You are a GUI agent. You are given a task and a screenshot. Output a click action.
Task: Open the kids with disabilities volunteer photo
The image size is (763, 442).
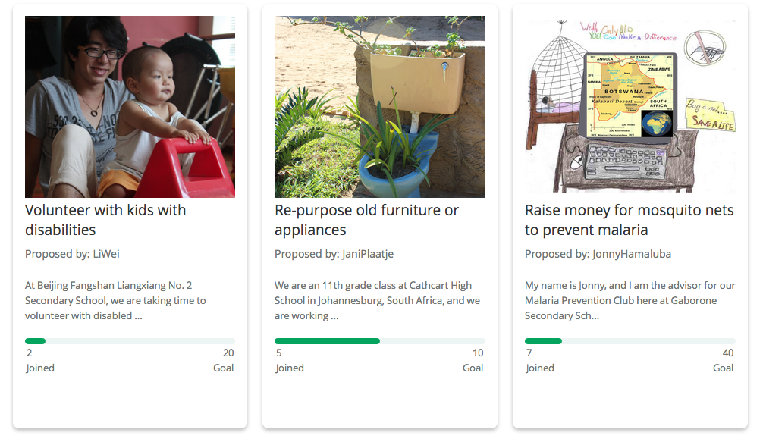(x=130, y=107)
